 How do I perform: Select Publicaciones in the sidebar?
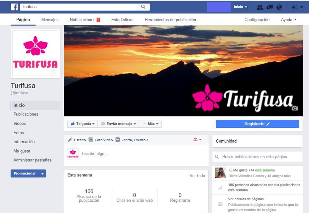pyautogui.click(x=26, y=114)
